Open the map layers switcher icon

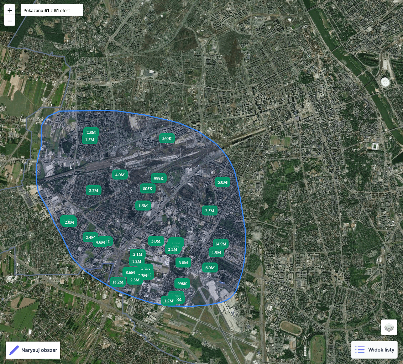click(389, 327)
